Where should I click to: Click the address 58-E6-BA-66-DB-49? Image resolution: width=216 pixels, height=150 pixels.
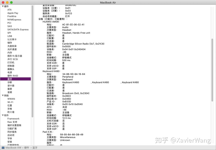point(71,134)
